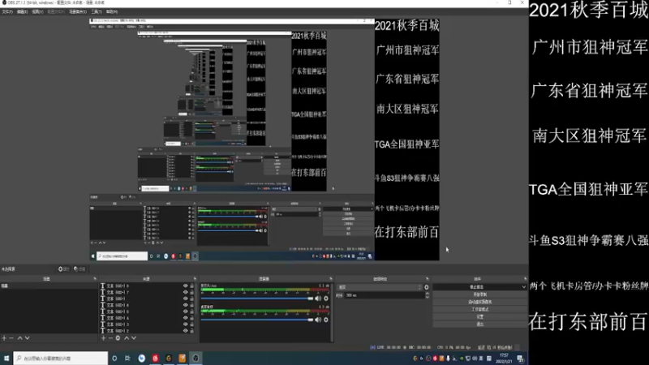Pop out the Audio Mixer dock icon

(x=331, y=279)
